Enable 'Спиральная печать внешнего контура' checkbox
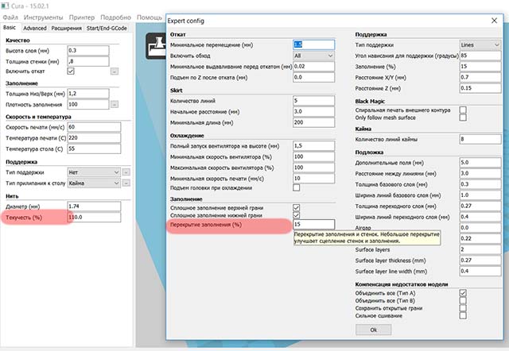Image resolution: width=509 pixels, height=351 pixels. [x=463, y=108]
